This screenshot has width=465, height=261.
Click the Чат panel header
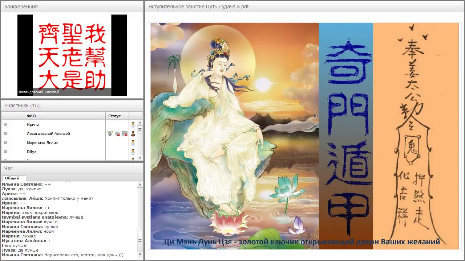(x=72, y=168)
